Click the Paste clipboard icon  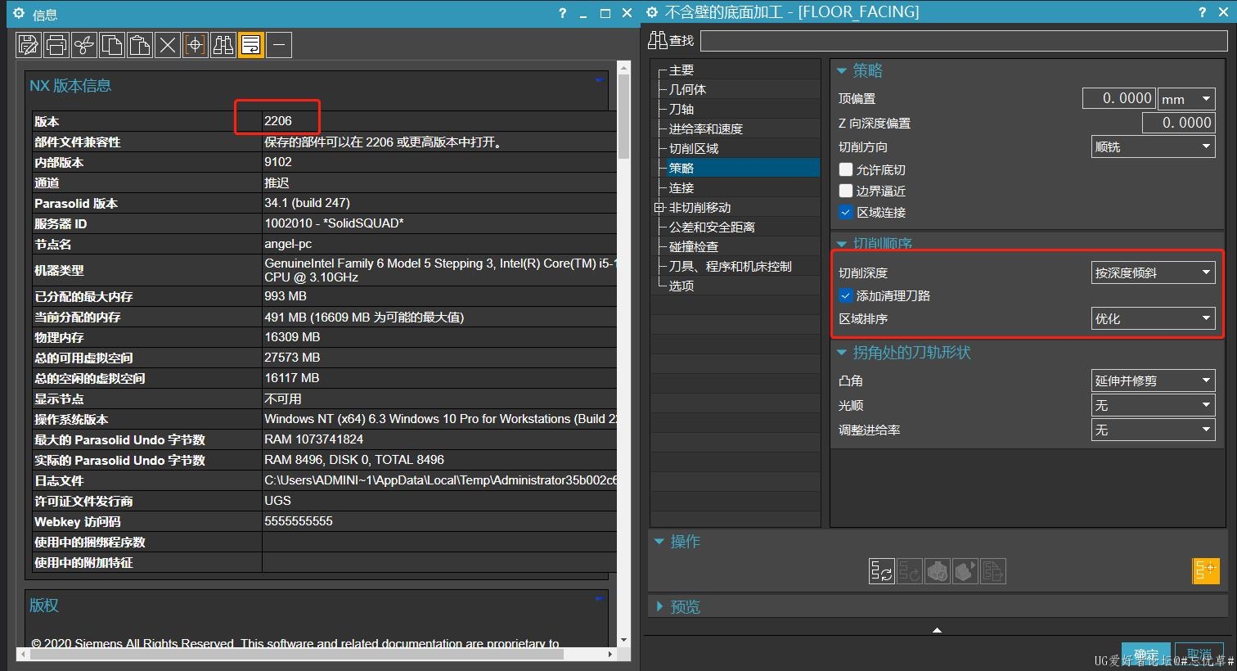coord(140,45)
